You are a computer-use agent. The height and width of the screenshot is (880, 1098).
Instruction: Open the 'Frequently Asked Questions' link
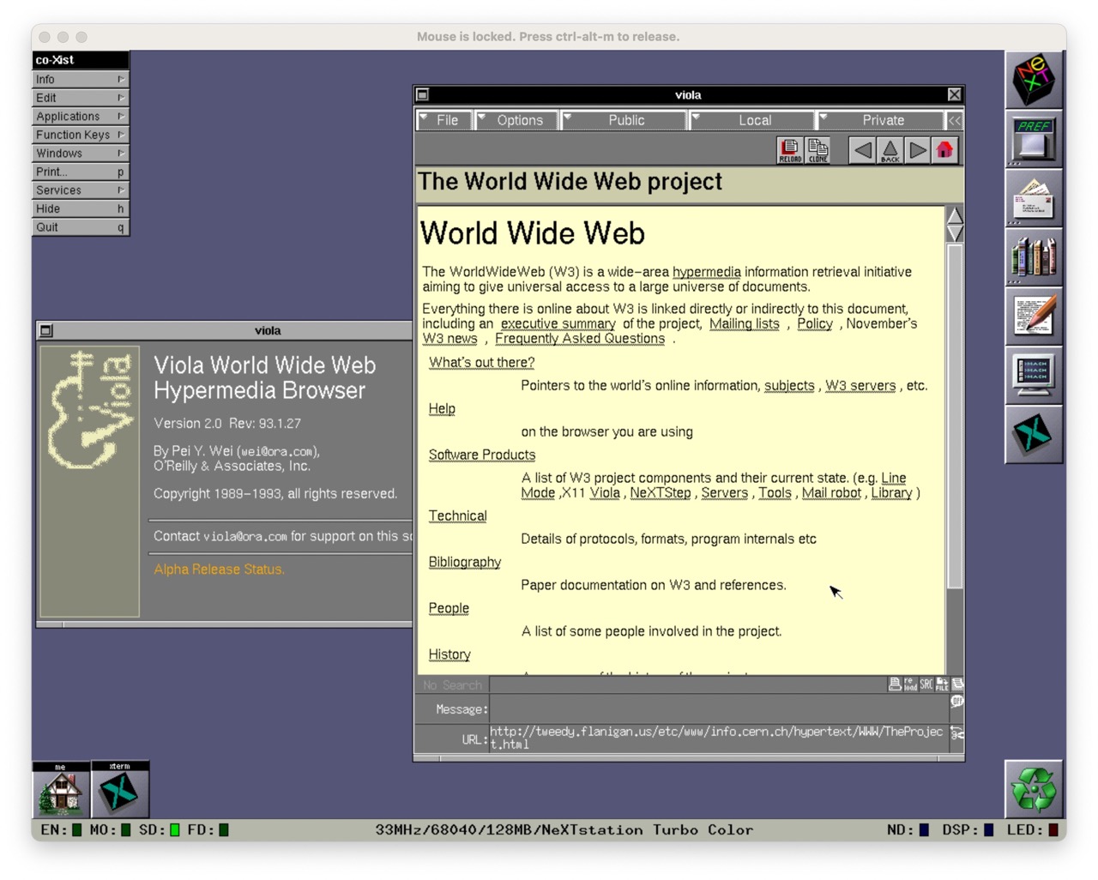[580, 339]
